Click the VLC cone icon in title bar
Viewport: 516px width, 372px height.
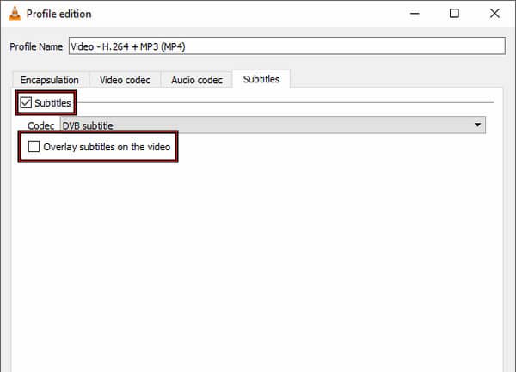click(15, 14)
